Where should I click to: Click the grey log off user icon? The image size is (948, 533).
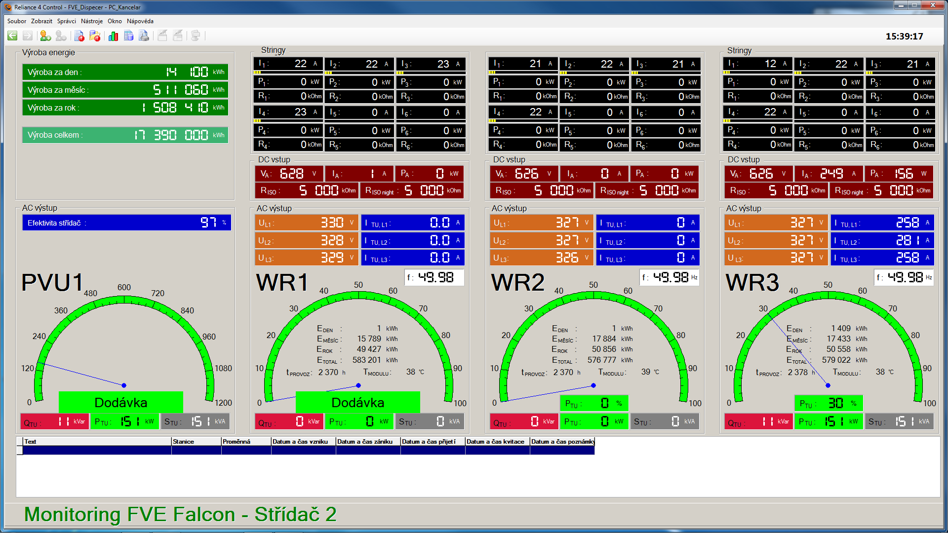click(61, 36)
